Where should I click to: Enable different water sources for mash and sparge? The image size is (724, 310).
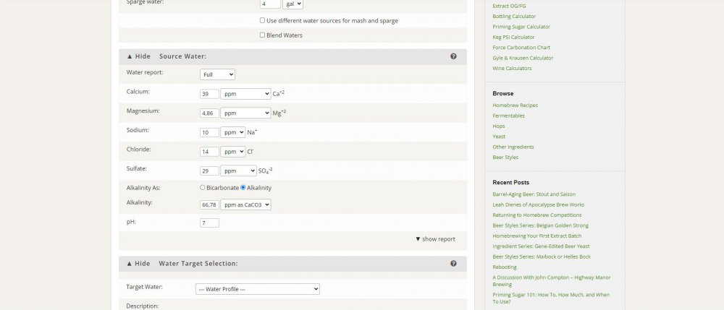pyautogui.click(x=262, y=21)
